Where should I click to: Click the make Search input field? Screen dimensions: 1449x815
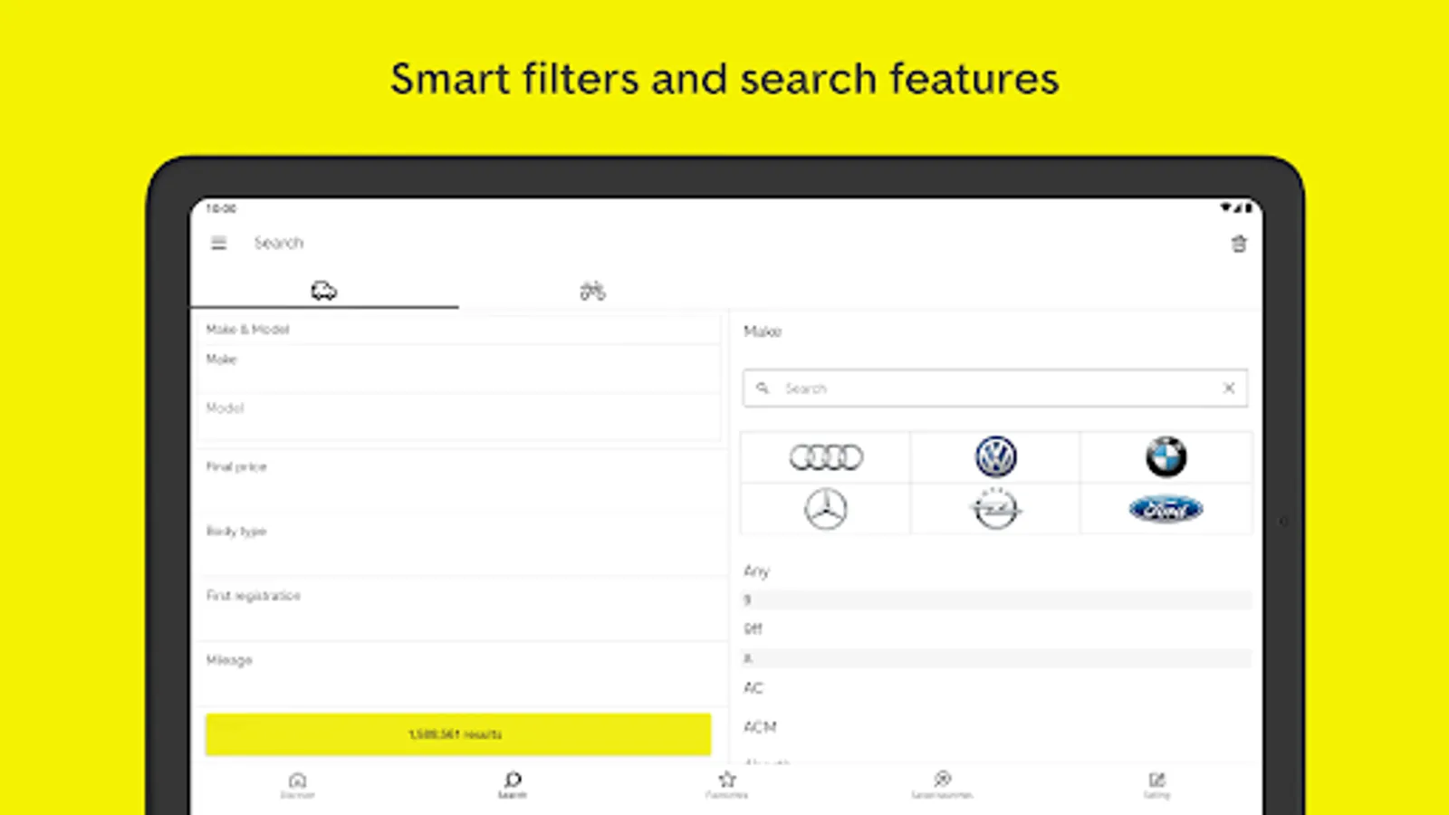(x=987, y=388)
